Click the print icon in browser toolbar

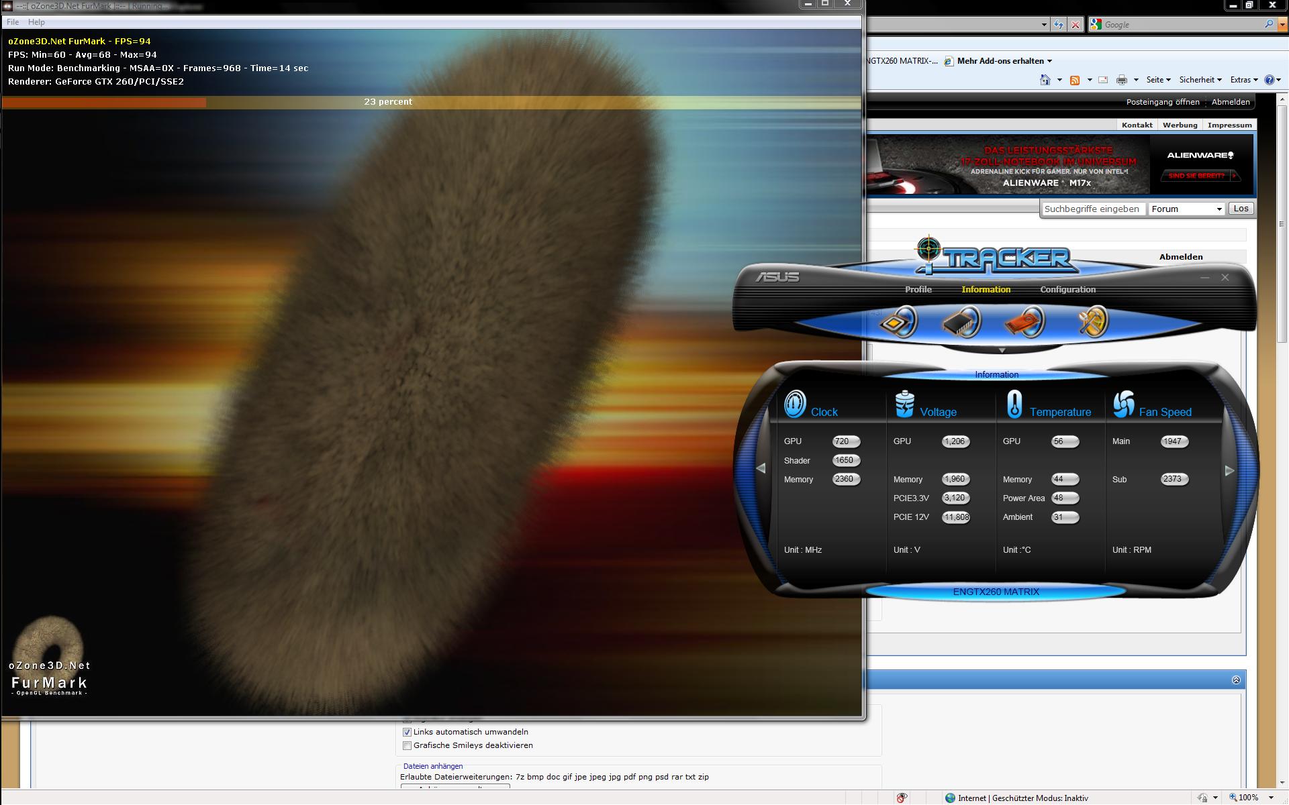[x=1121, y=80]
